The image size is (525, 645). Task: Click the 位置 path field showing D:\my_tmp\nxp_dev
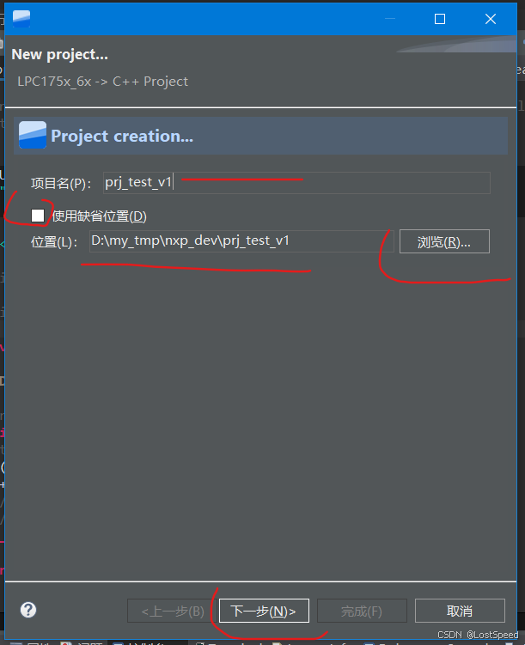242,241
